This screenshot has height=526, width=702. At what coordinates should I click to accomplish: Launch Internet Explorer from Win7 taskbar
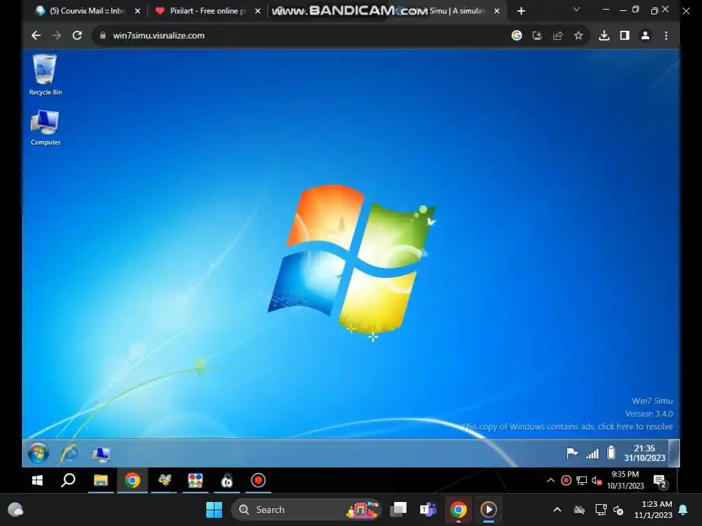69,453
